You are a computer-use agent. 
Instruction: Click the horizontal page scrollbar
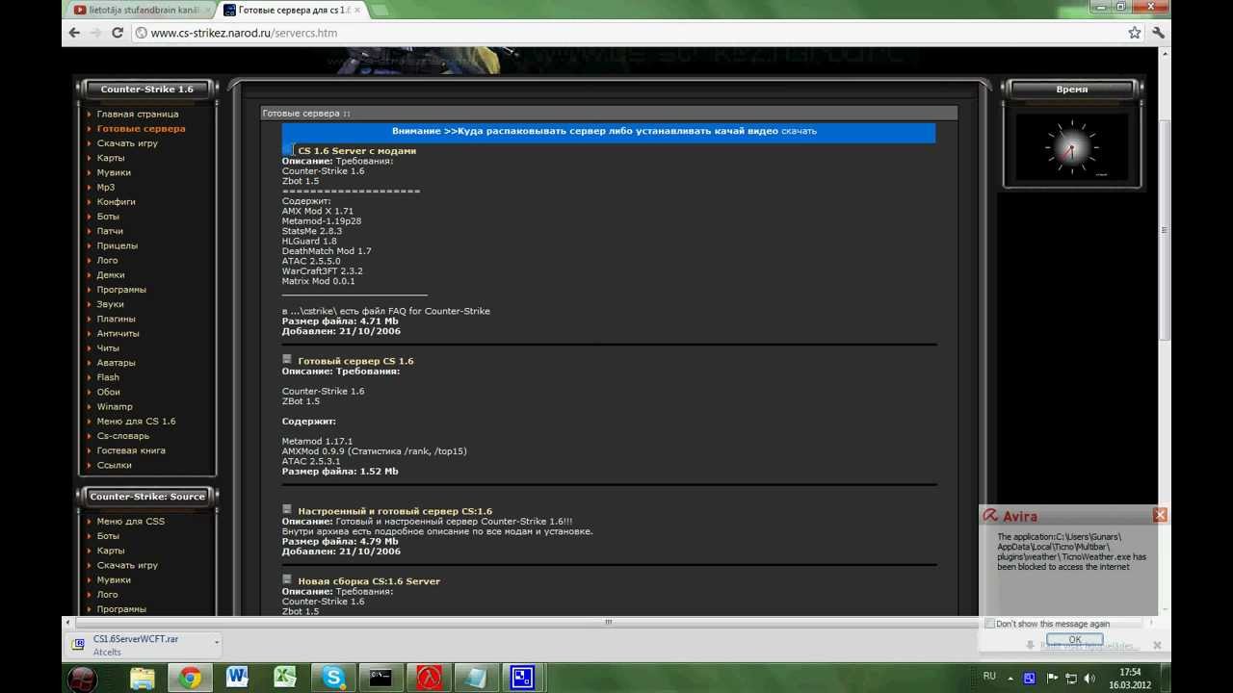pos(608,622)
